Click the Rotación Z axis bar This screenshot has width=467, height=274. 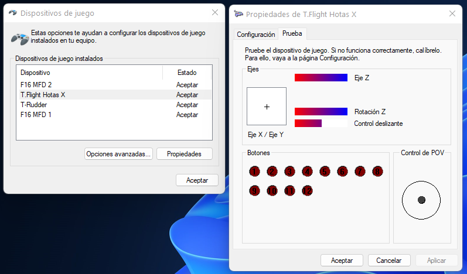321,112
